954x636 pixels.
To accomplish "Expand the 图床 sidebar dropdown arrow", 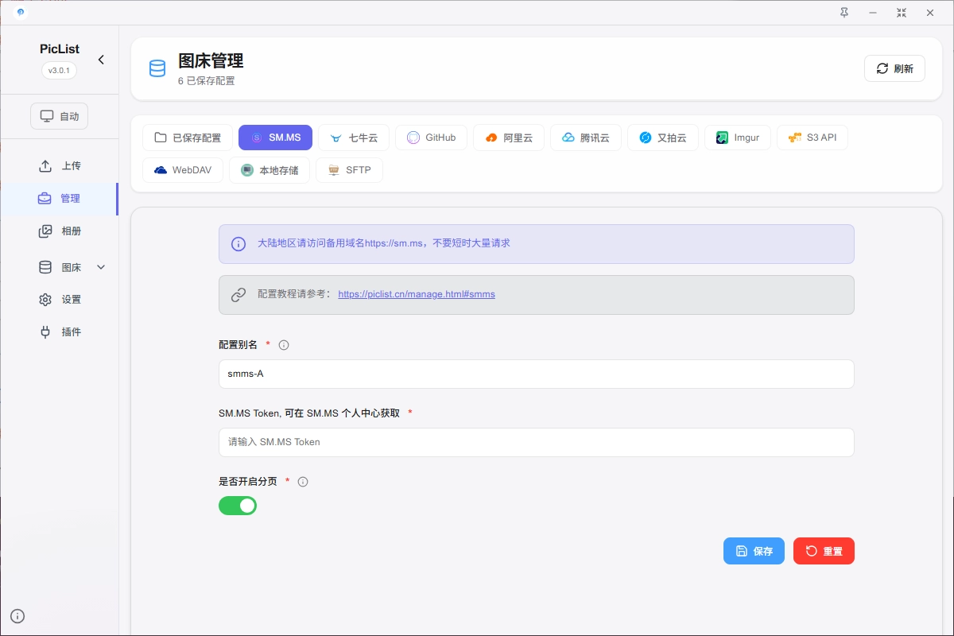I will (101, 267).
